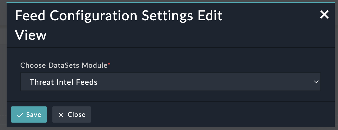
Task: Dismiss the dialog with the top-right X icon
Action: [324, 15]
